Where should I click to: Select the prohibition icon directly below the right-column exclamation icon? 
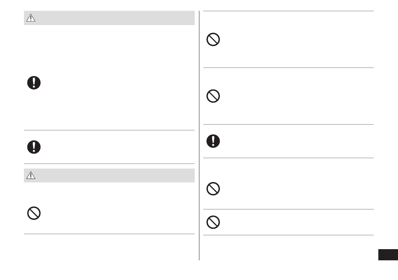pos(213,189)
